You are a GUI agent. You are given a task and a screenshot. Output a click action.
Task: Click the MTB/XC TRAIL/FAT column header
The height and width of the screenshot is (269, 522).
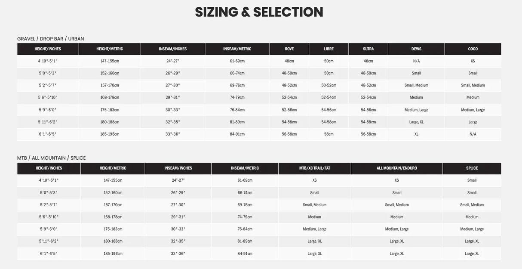(314, 168)
